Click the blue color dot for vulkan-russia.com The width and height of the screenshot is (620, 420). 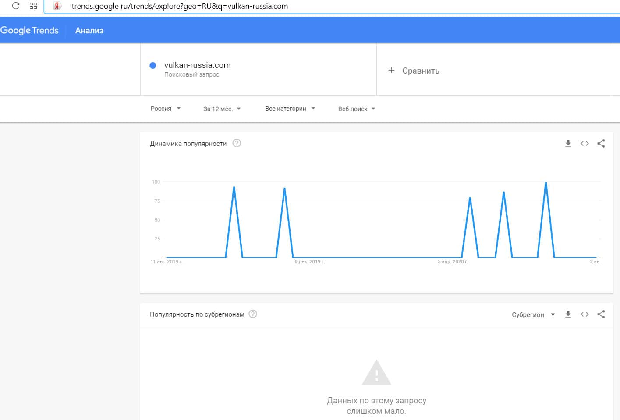[153, 65]
